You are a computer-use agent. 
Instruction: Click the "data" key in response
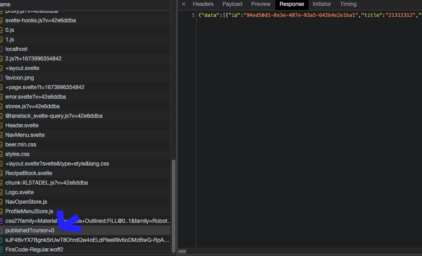(210, 15)
